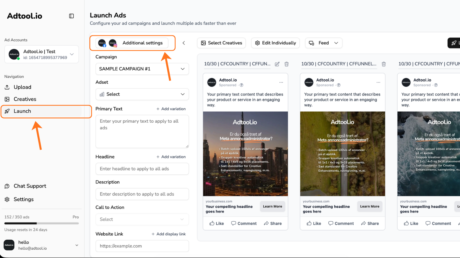
Task: Click the third ad's ocean waves creative
Action: [429, 154]
